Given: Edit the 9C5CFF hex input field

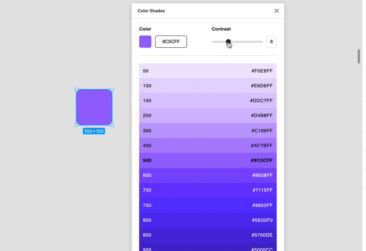Looking at the screenshot, I should tap(171, 42).
